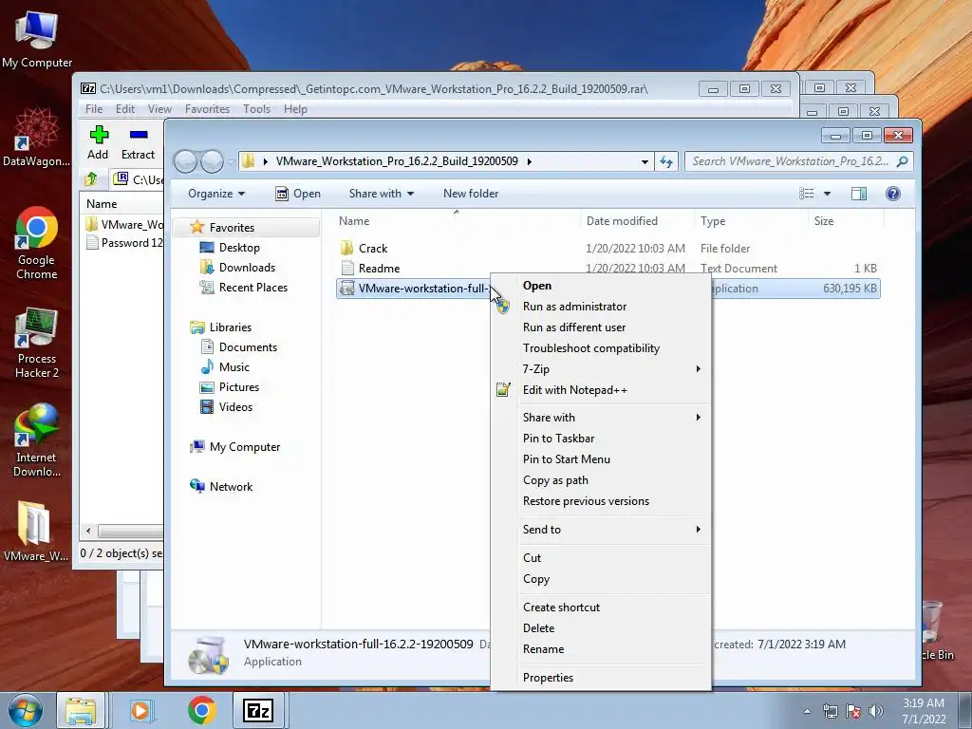Launch Google Chrome desktop shortcut
The height and width of the screenshot is (729, 972).
(x=37, y=243)
